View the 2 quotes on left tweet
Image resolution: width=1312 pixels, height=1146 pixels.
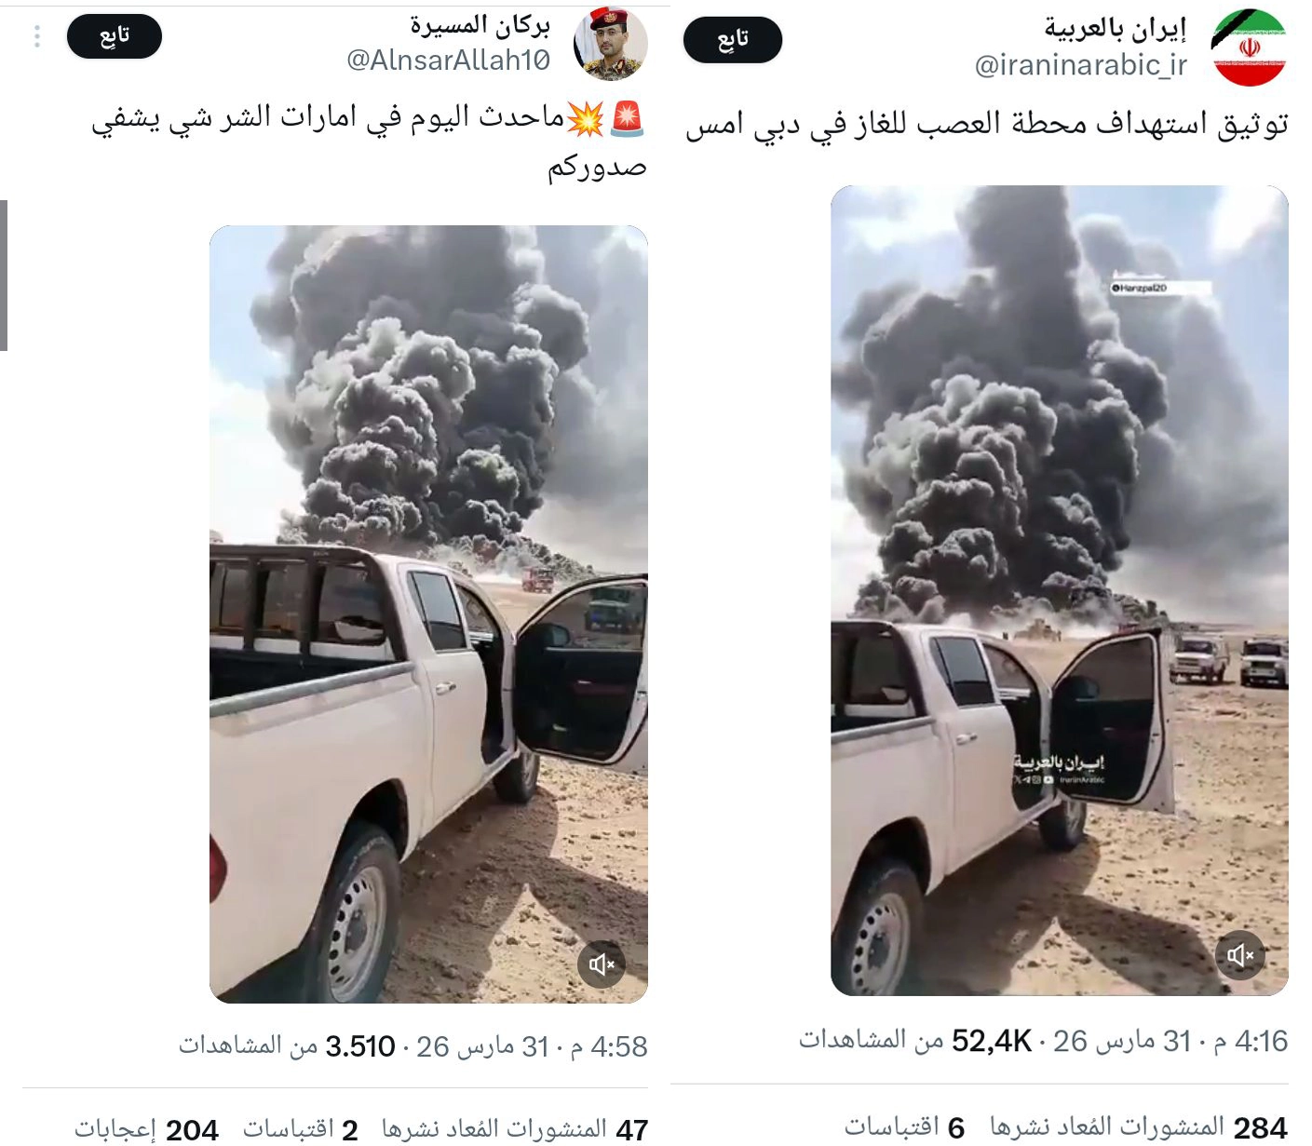click(x=301, y=1129)
